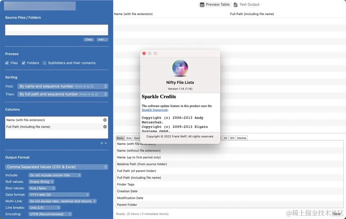Select the Basic metadata tab

point(120,138)
